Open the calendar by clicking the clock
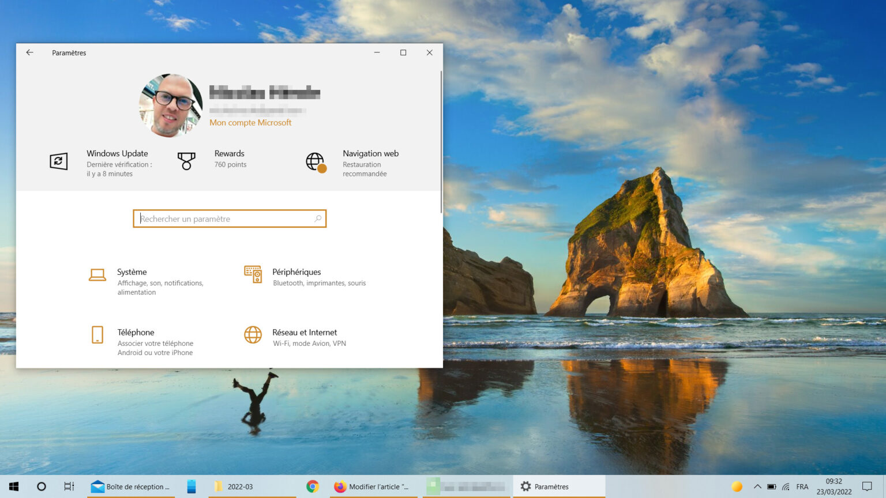The width and height of the screenshot is (886, 498). pyautogui.click(x=834, y=486)
